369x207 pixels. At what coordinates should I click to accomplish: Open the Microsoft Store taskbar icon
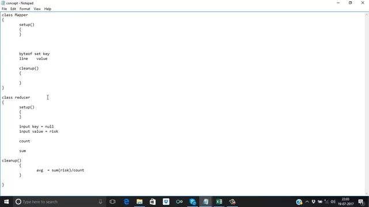point(153,202)
